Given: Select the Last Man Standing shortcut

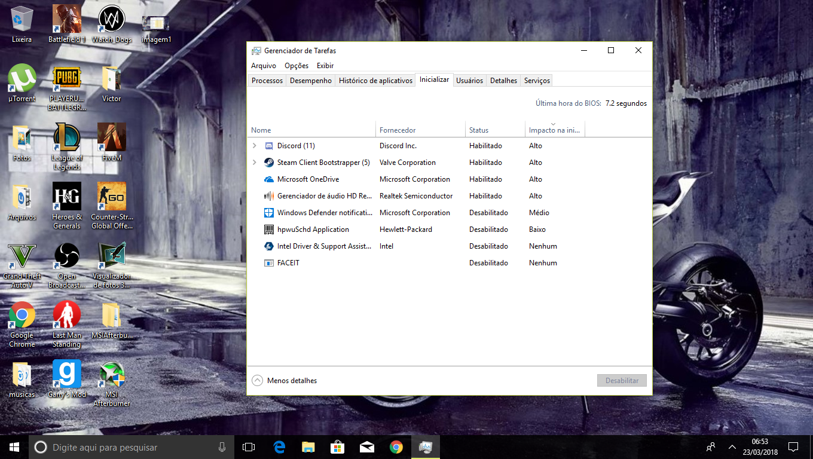Looking at the screenshot, I should pyautogui.click(x=67, y=324).
